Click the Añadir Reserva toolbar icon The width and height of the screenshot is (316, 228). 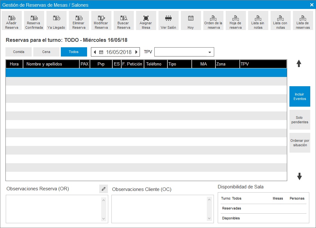click(x=12, y=21)
